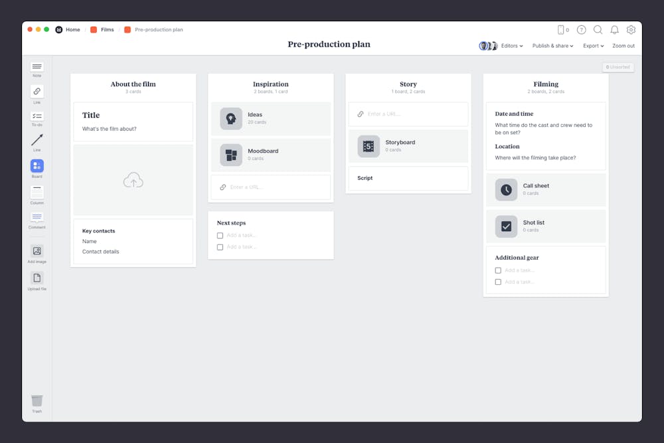Click the Zoom out button
This screenshot has width=664, height=443.
click(x=623, y=45)
